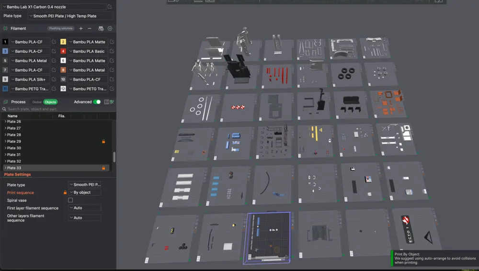Click the remove filament minus icon

(x=89, y=29)
